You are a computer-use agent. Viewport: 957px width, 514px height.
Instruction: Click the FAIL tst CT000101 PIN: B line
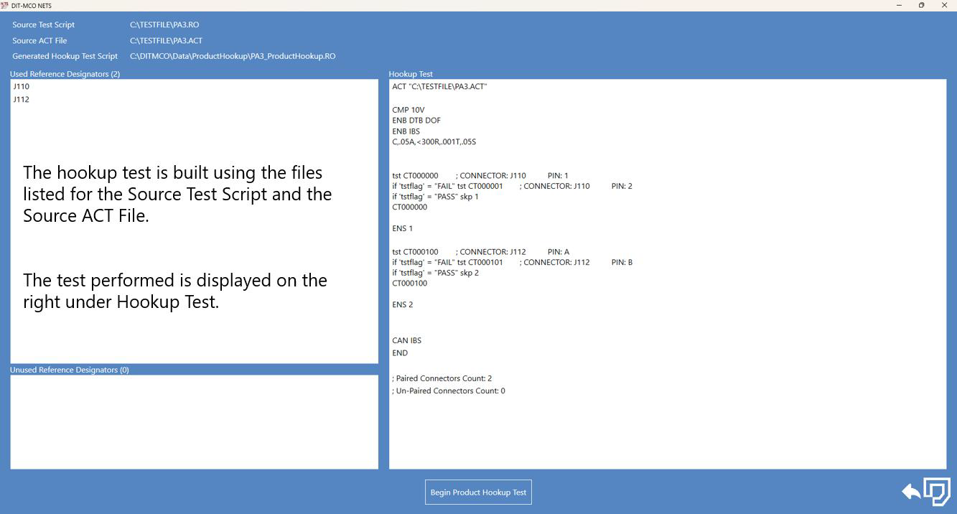click(512, 262)
